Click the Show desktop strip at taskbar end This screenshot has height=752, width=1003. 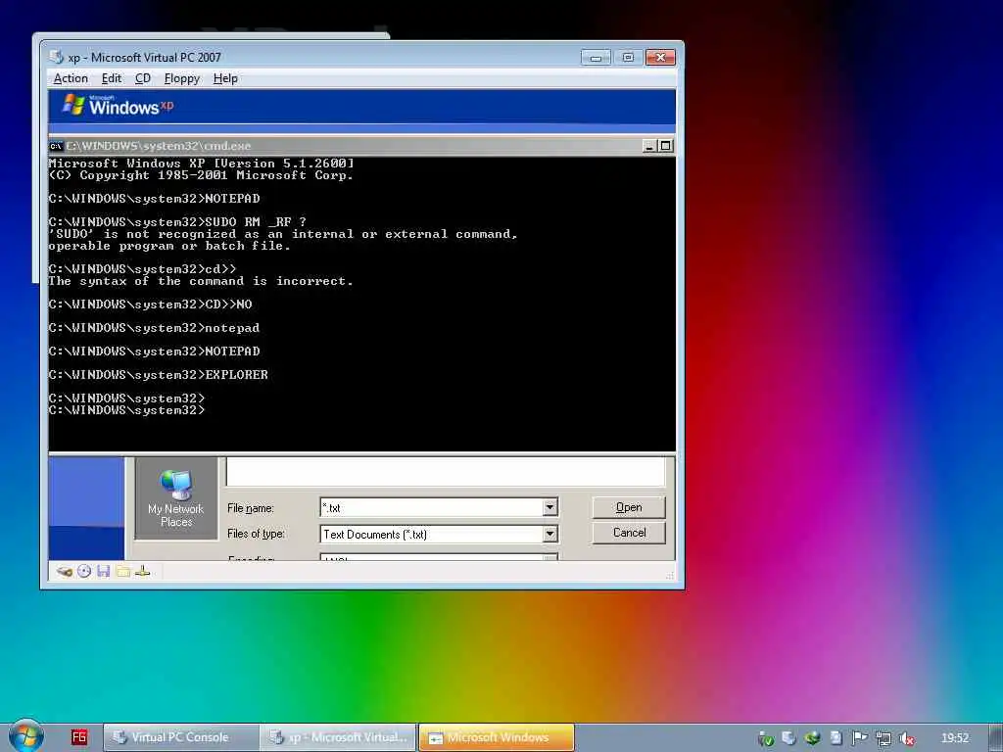pos(995,738)
